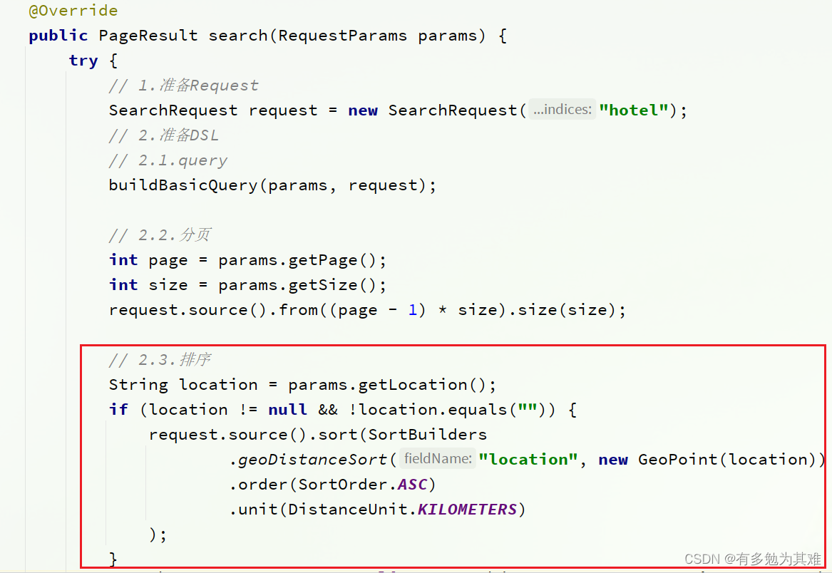Image resolution: width=832 pixels, height=573 pixels.
Task: Click 'String location' declaration
Action: point(183,385)
